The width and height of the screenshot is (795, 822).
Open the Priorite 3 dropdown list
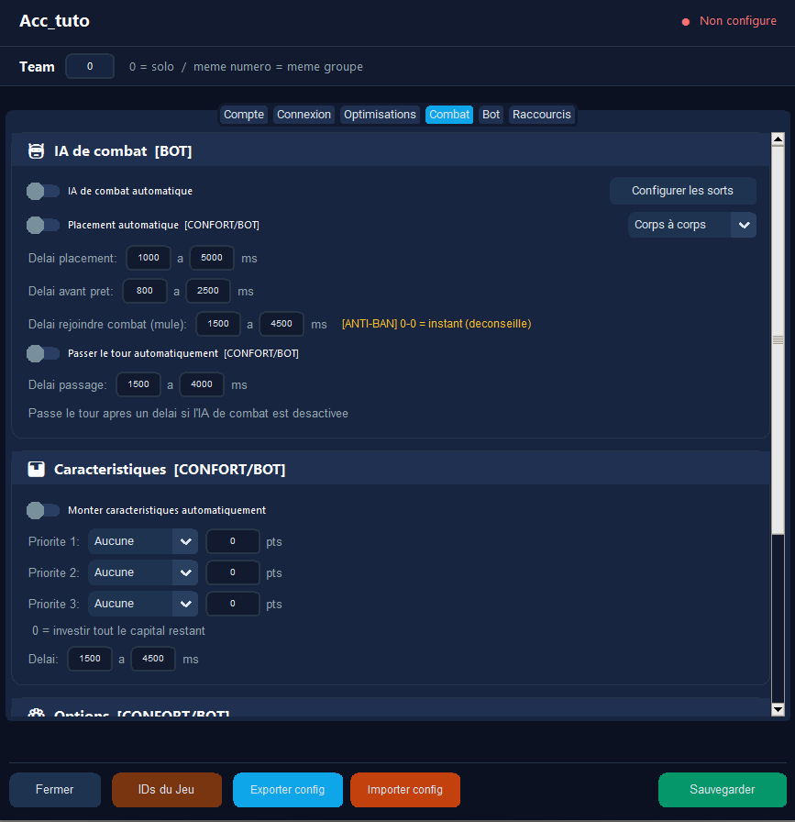[143, 604]
